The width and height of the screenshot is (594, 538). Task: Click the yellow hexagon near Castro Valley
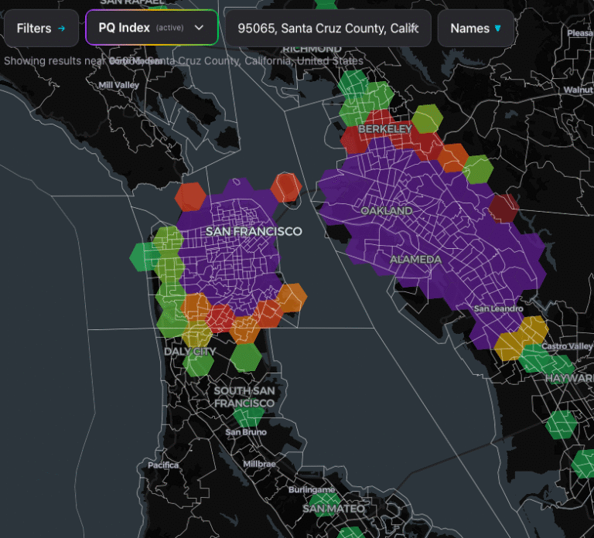point(534,330)
